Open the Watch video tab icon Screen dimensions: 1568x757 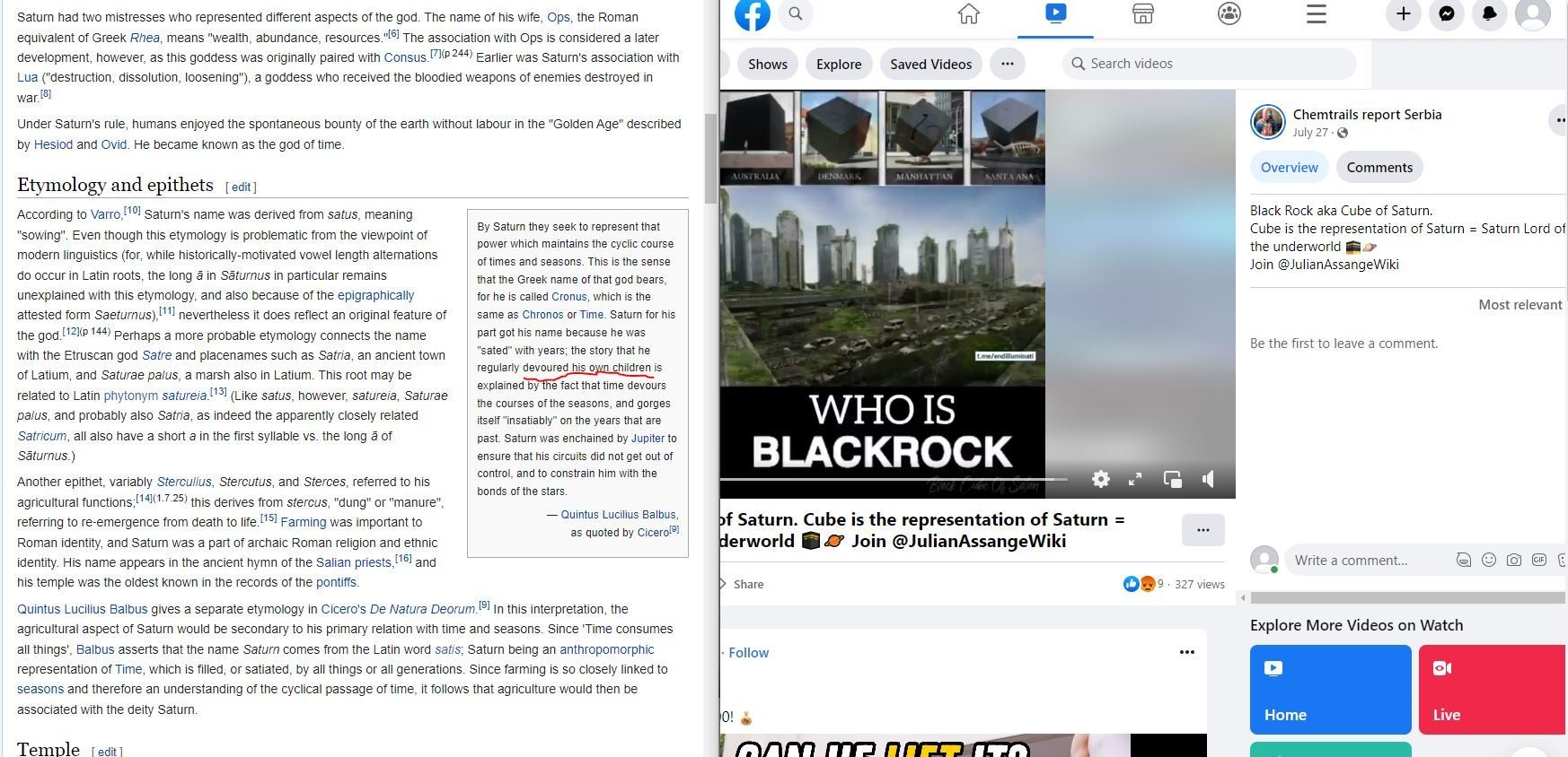click(x=1055, y=13)
